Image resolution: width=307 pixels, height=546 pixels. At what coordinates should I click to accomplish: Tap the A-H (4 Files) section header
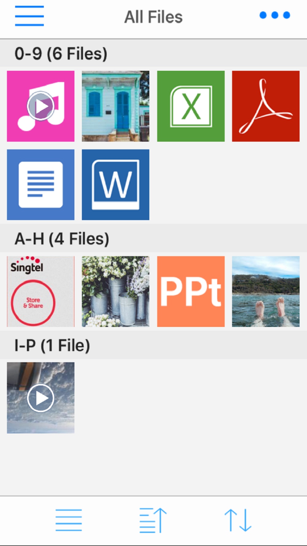pos(62,239)
